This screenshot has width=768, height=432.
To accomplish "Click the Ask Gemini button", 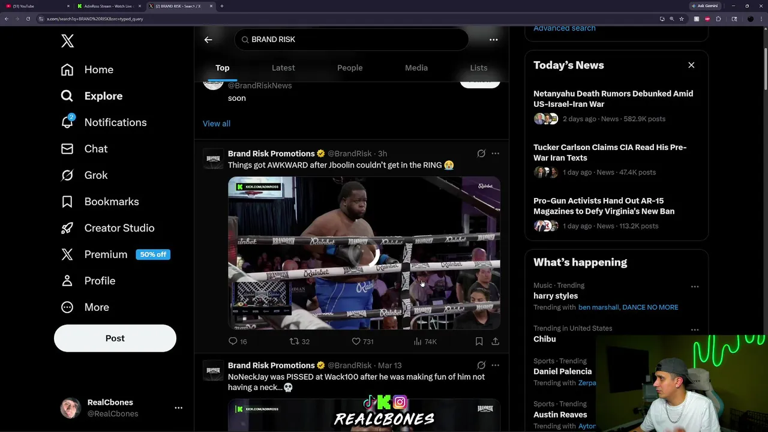I will click(705, 6).
